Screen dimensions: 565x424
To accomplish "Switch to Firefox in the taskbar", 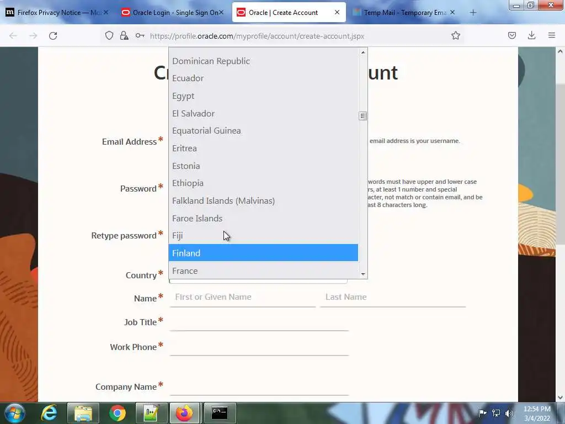I will coord(184,413).
